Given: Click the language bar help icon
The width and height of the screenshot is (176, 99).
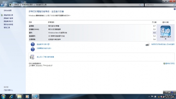Looking at the screenshot, I should [x=172, y=92].
